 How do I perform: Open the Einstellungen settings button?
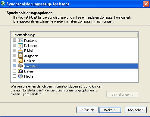click(122, 94)
